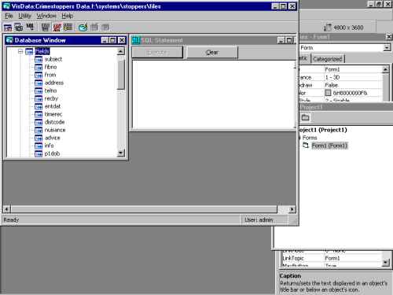Choose the red Don't Use Data Control icon

pos(57,27)
